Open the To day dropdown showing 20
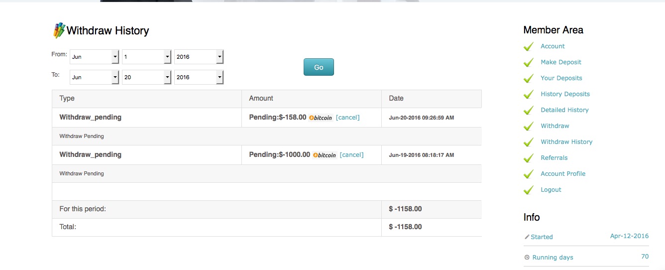Viewport: 665px width, 270px height. point(146,77)
